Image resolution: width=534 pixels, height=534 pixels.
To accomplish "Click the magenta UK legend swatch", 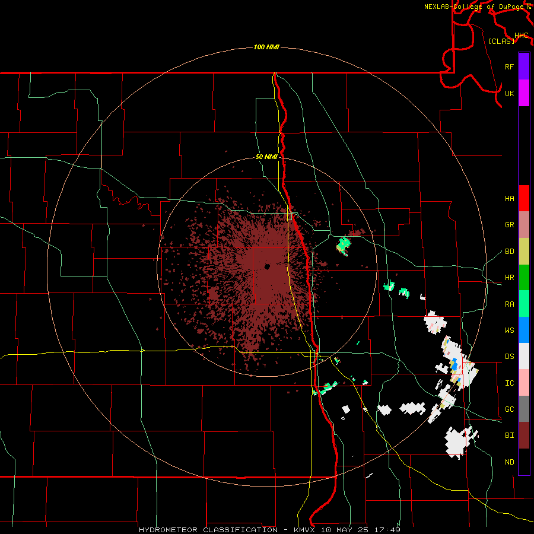I will (524, 93).
